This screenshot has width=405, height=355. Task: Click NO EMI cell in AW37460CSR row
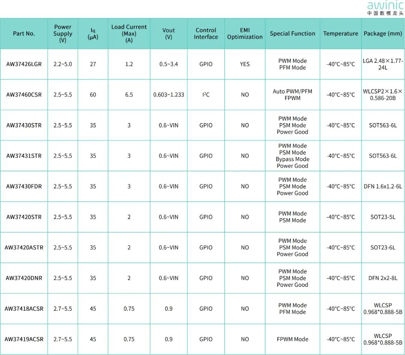(x=245, y=95)
